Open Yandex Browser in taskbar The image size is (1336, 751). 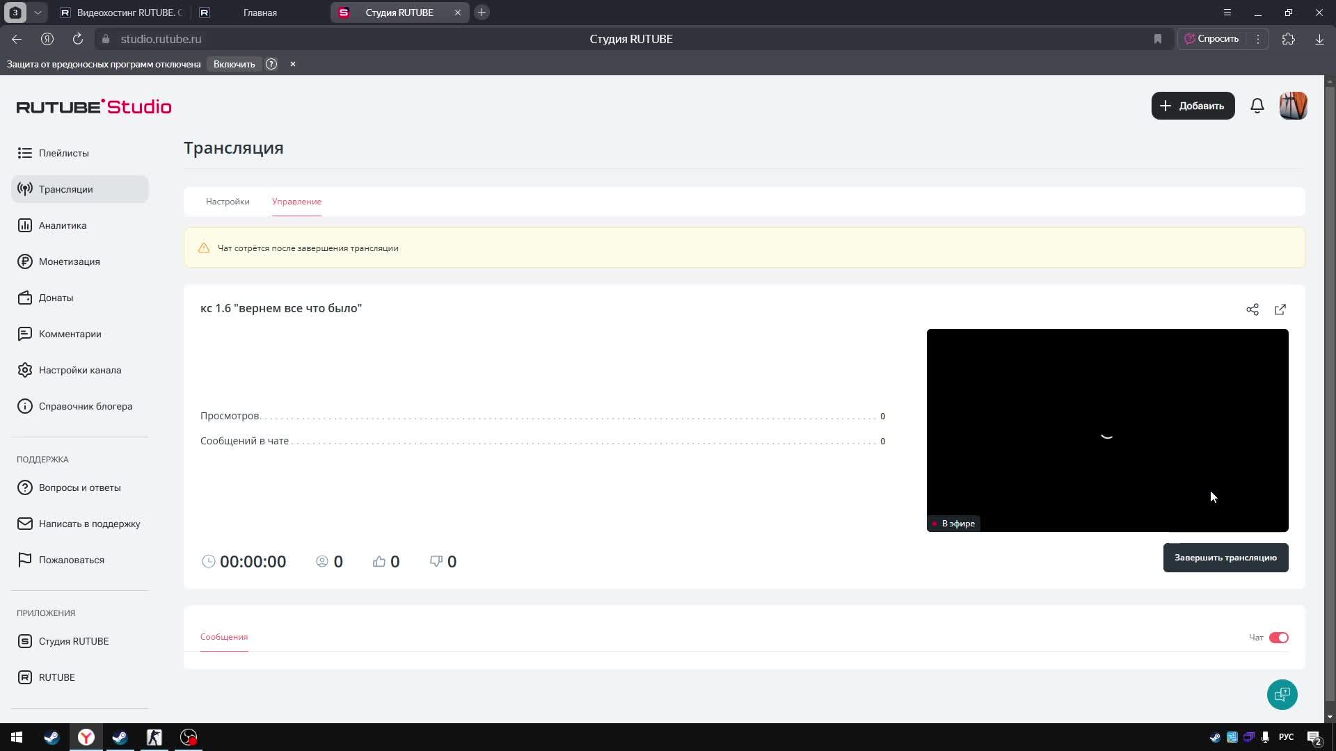(x=86, y=737)
